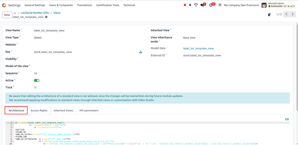Click the red recording indicator icon

pyautogui.click(x=185, y=5)
